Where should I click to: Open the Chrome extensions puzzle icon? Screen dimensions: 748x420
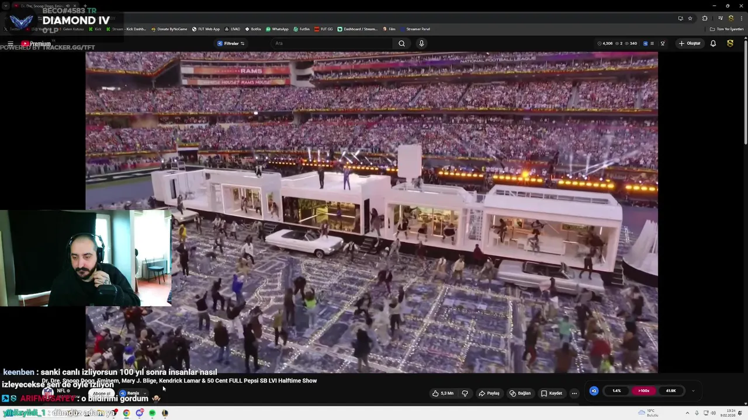[x=705, y=18]
